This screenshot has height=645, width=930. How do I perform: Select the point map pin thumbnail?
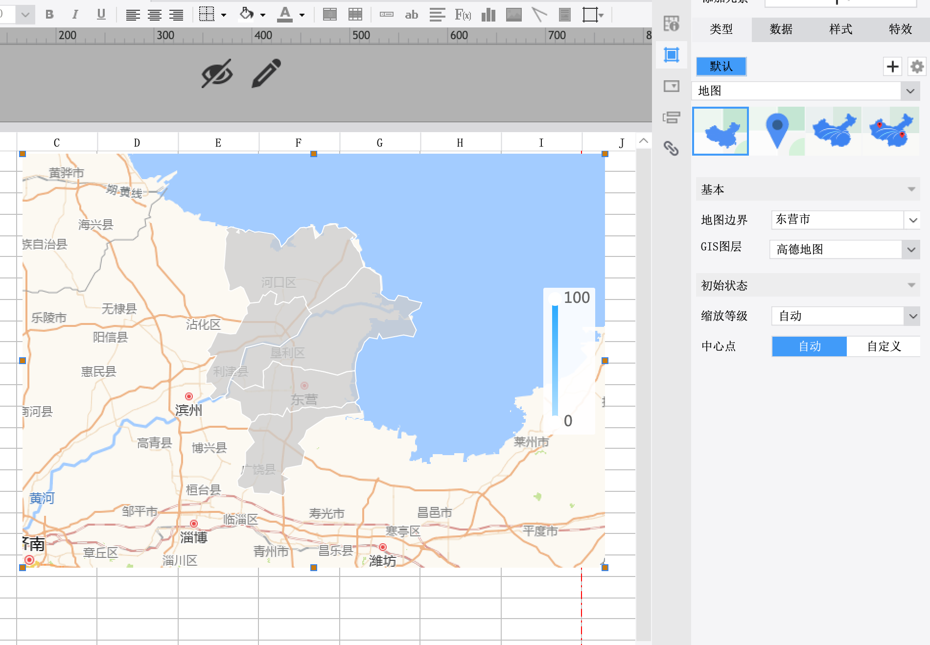[x=777, y=131]
